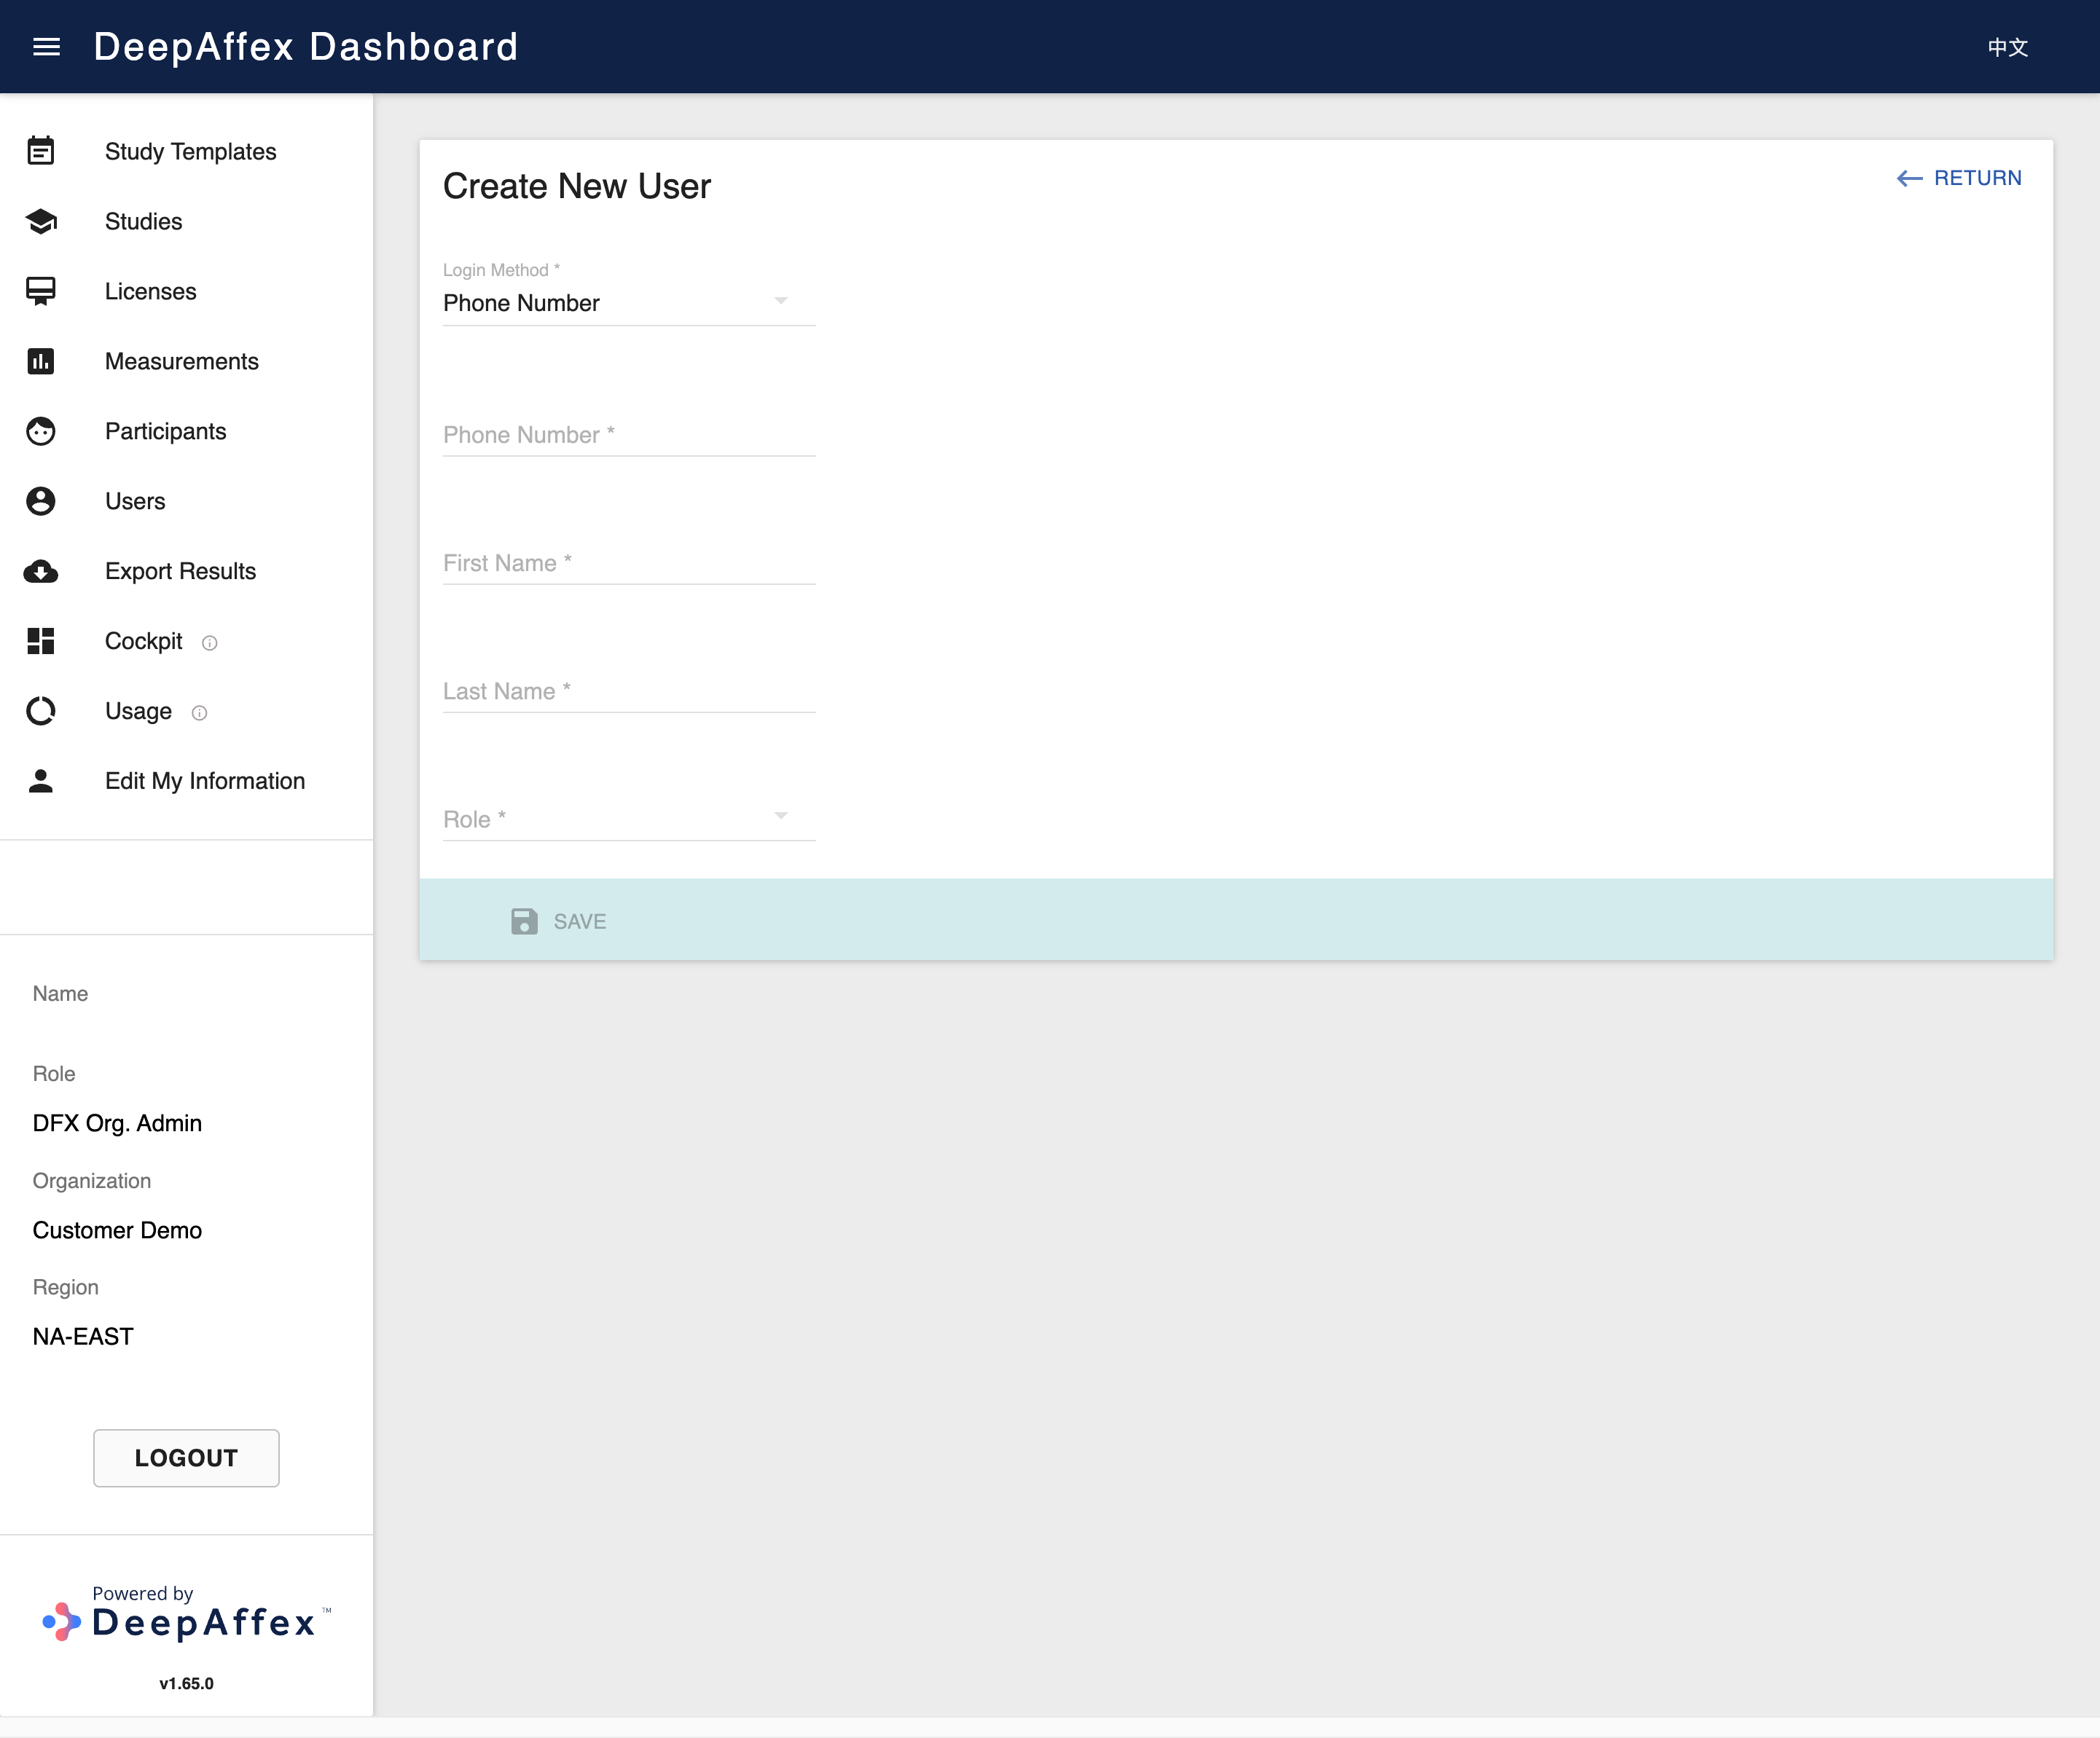This screenshot has width=2100, height=1738.
Task: Click the info icon next to Cockpit
Action: point(209,642)
